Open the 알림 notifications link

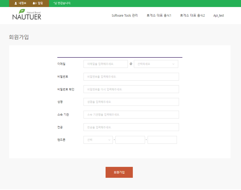click(40, 3)
